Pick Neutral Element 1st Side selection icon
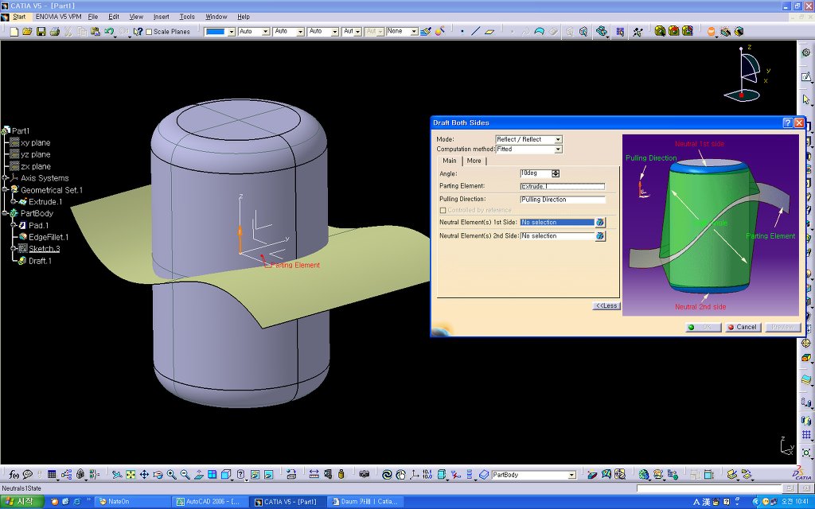The width and height of the screenshot is (815, 509). 600,223
